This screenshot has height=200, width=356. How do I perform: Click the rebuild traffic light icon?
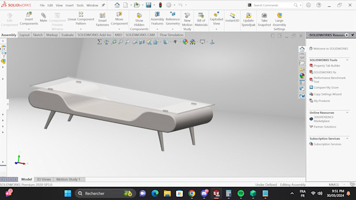(160, 5)
